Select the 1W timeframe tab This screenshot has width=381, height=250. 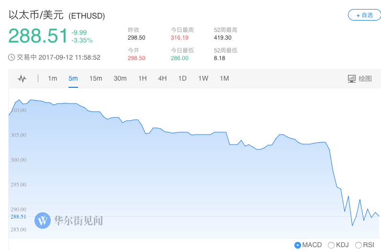pyautogui.click(x=203, y=79)
